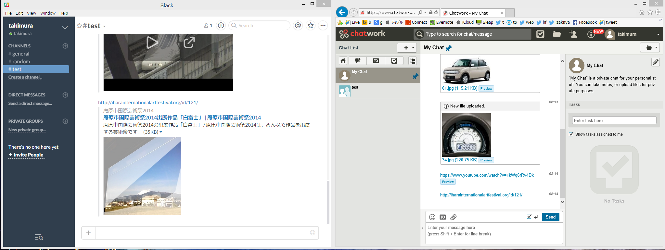Click the Slack message list scrollbar
Image resolution: width=665 pixels, height=250 pixels.
[x=328, y=202]
